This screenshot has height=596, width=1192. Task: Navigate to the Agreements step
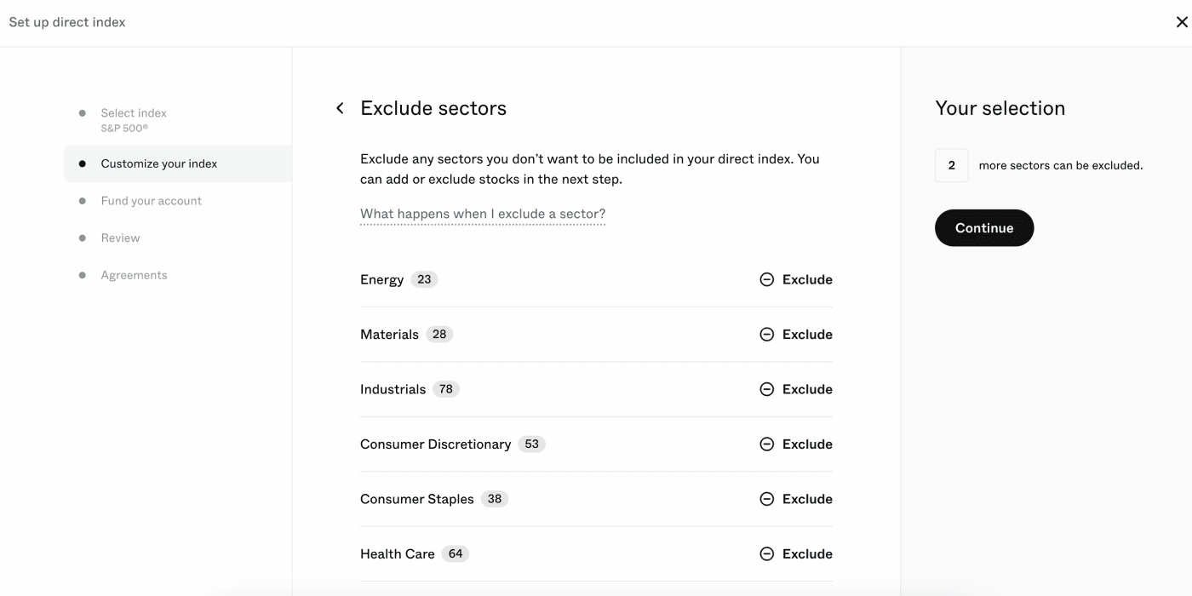[135, 275]
